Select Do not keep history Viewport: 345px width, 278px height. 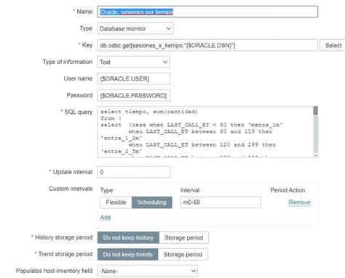pyautogui.click(x=128, y=237)
